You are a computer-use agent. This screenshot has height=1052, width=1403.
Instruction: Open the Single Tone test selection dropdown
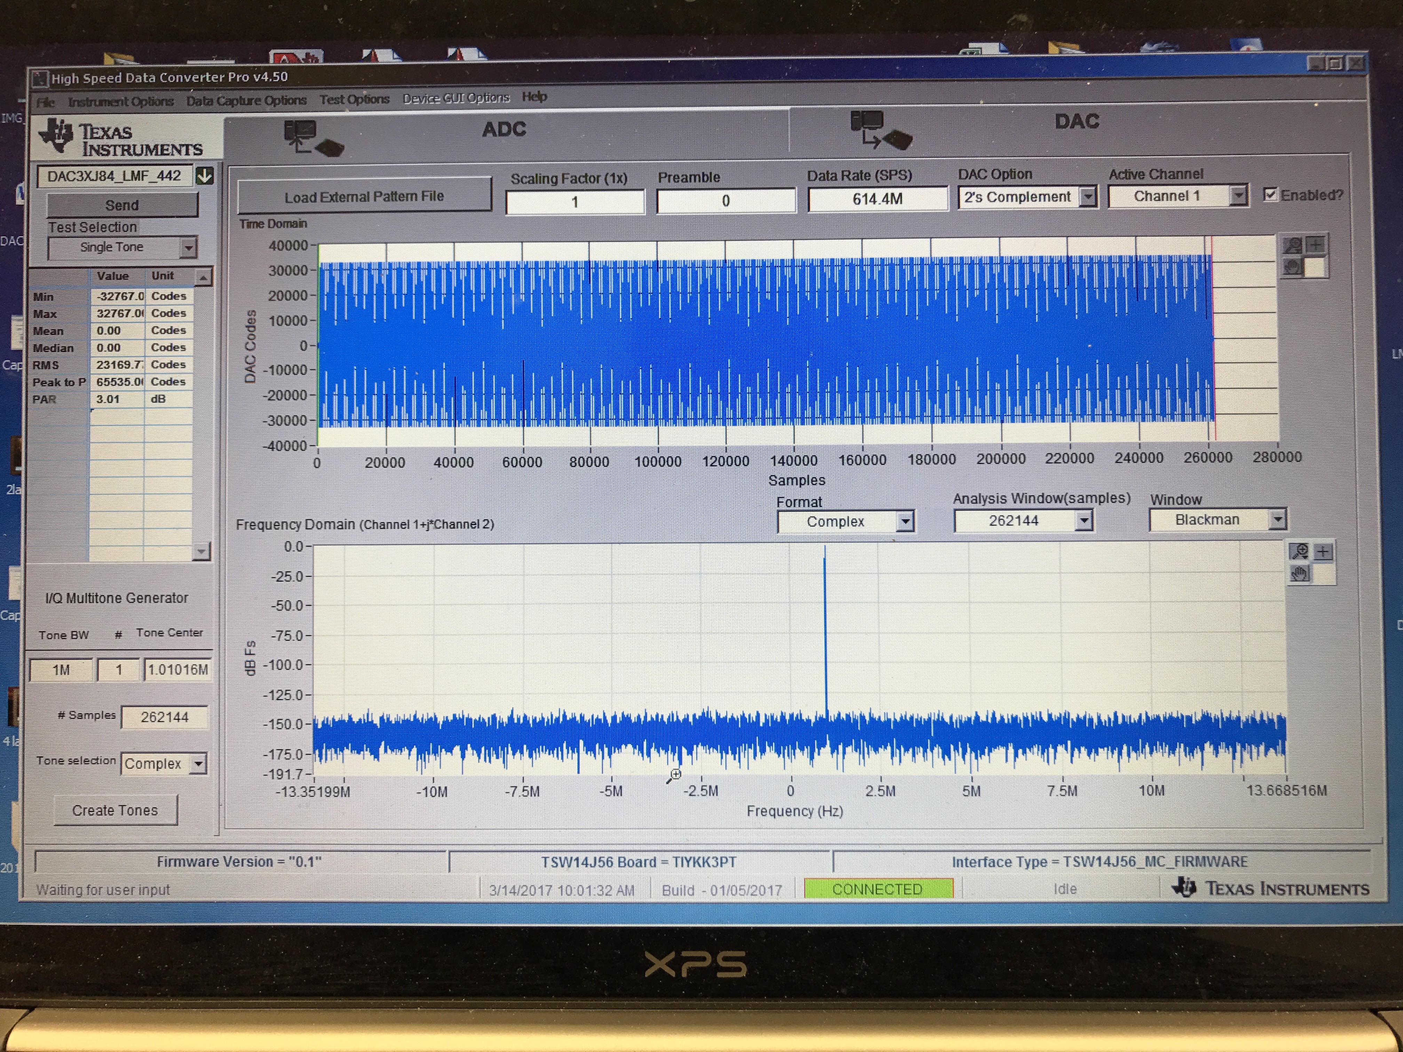188,247
